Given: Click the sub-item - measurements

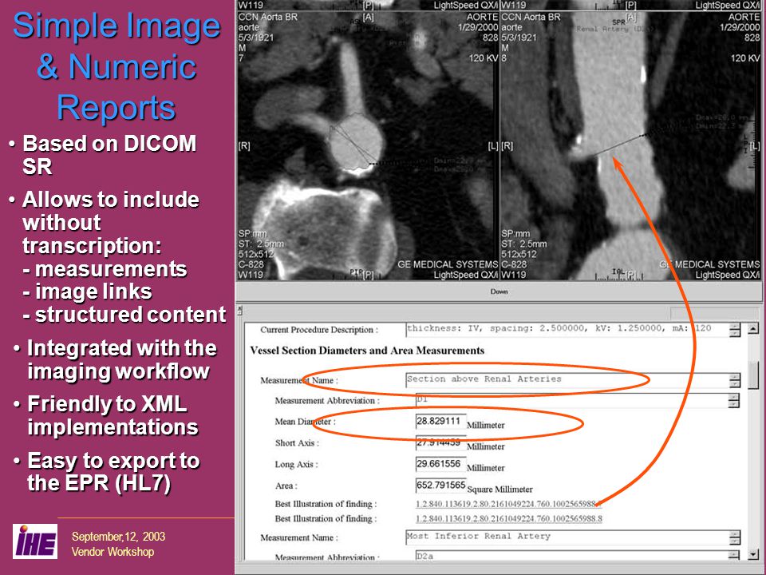Looking at the screenshot, I should [x=105, y=269].
